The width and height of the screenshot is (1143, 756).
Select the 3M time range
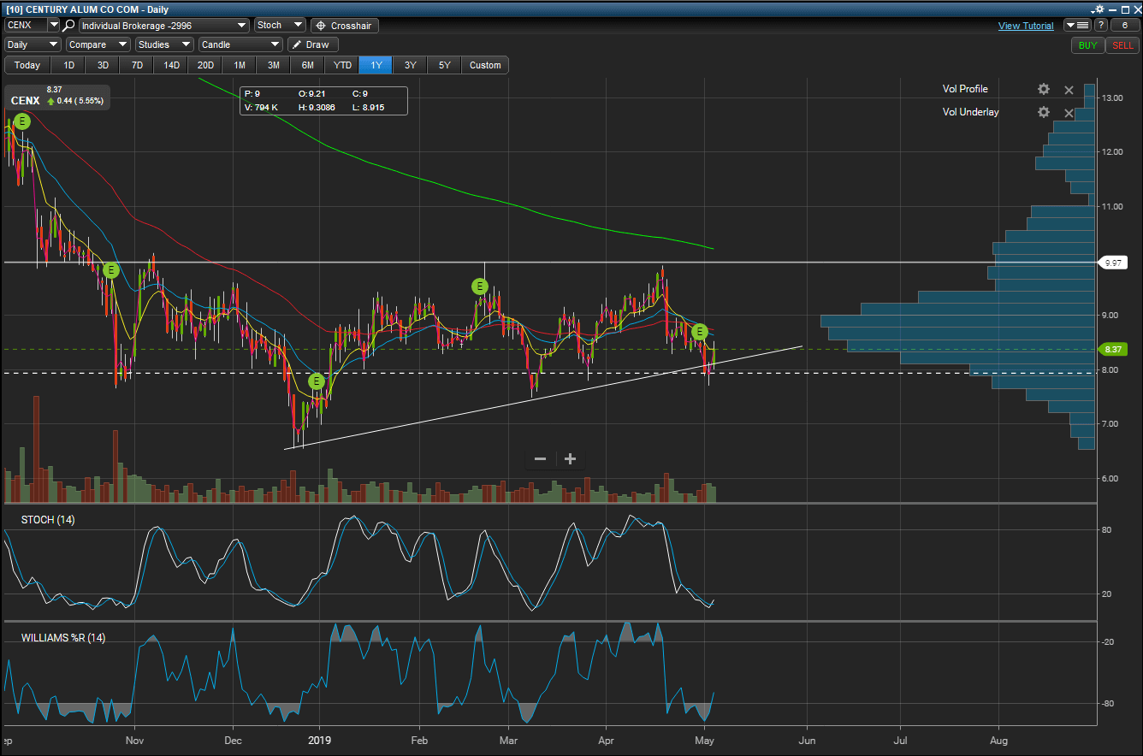click(x=274, y=65)
